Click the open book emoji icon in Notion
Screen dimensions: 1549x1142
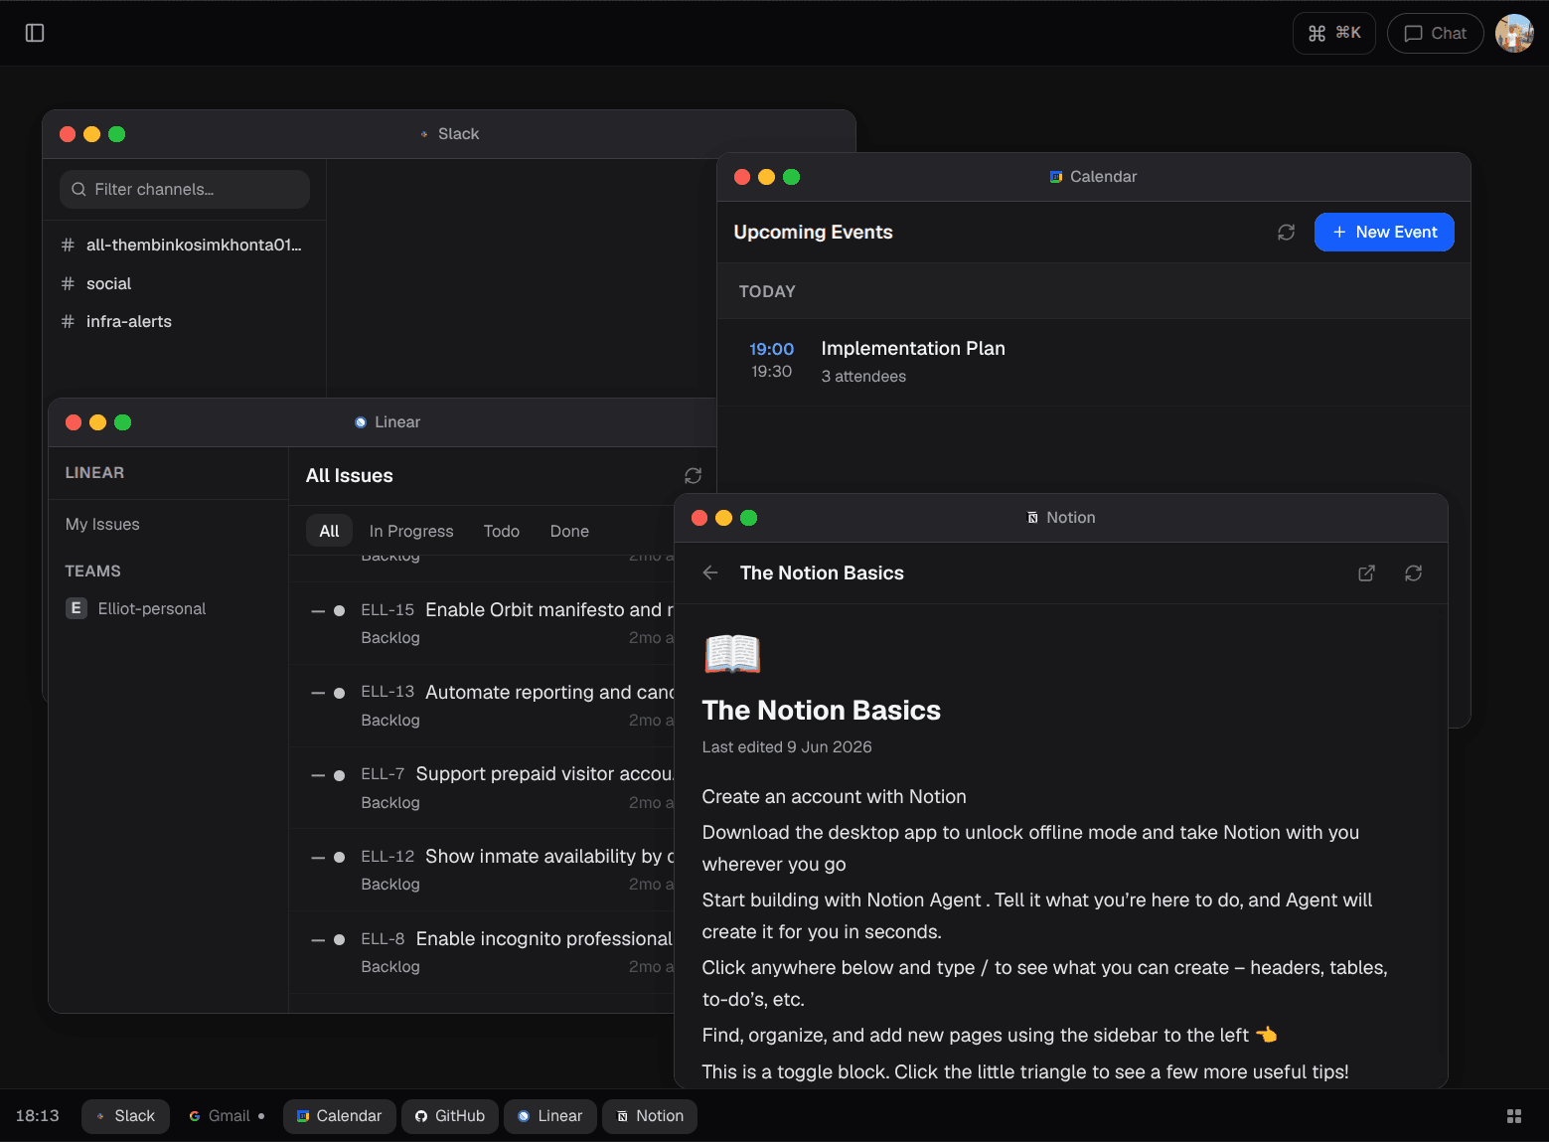point(732,653)
